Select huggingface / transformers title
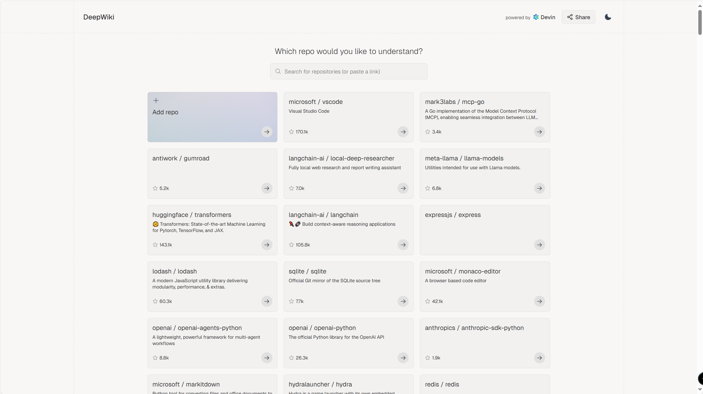The width and height of the screenshot is (703, 394). (x=192, y=215)
